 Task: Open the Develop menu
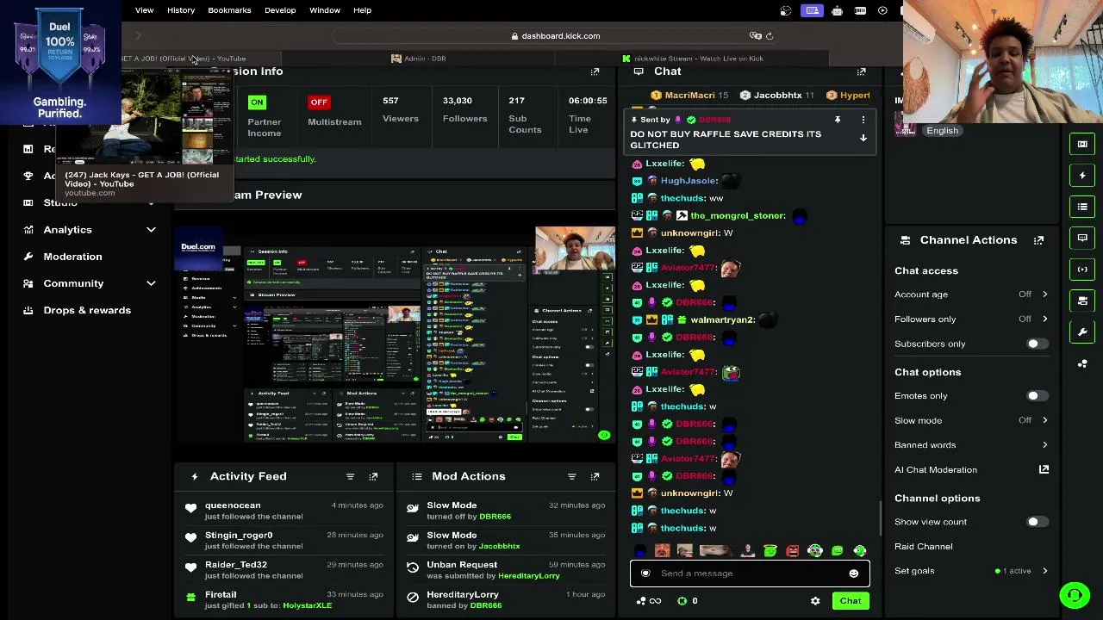pos(280,10)
